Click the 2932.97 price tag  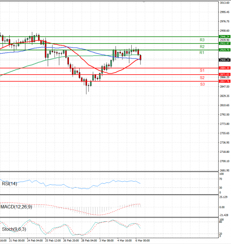click(x=224, y=43)
